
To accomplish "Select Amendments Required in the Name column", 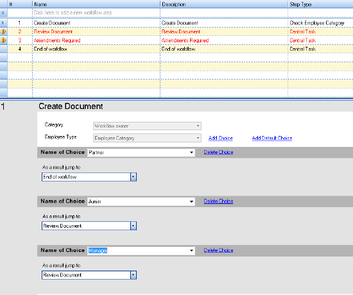I will 57,40.
